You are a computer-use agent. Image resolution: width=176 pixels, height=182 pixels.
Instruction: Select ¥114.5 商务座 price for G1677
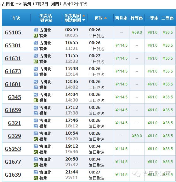(x=121, y=162)
